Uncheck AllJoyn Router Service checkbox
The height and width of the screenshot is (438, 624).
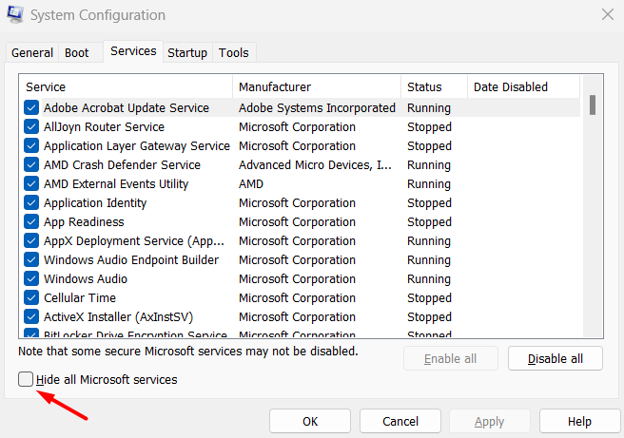point(31,127)
